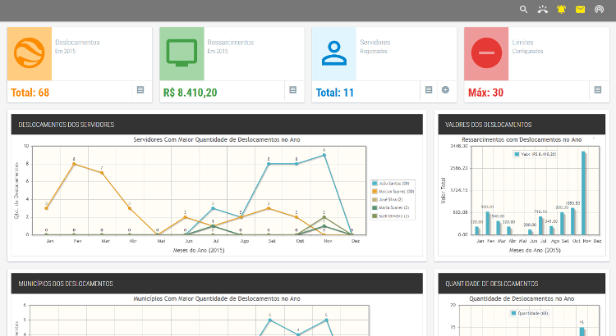
Task: Open list icon on Deslocamentos card
Action: pos(140,90)
